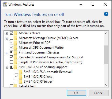Enable the Microsoft Message Queue (MSMQ) Server checkbox
The width and height of the screenshot is (112, 99).
coord(11,38)
